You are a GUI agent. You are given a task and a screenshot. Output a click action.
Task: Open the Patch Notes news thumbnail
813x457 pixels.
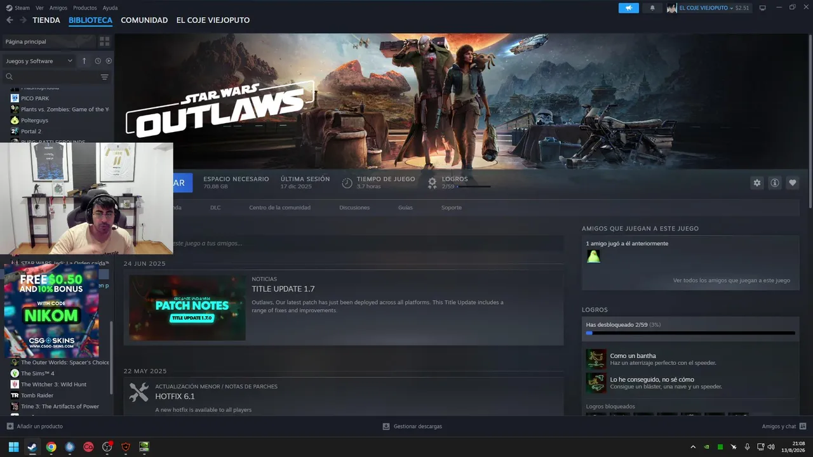pos(187,307)
